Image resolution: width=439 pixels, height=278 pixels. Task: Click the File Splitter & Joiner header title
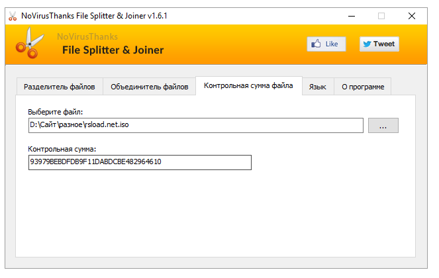point(113,50)
